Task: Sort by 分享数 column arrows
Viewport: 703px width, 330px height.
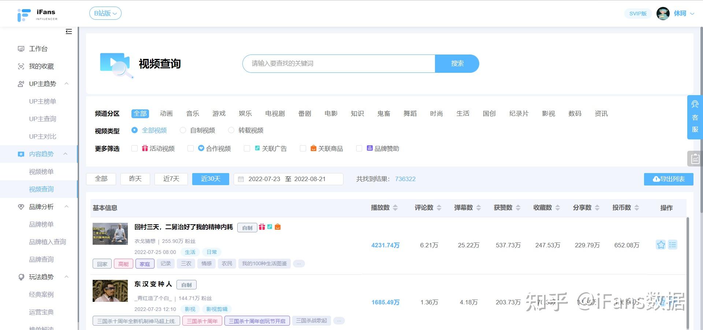Action: [x=597, y=208]
